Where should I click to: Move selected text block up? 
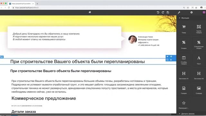pyautogui.click(x=167, y=57)
